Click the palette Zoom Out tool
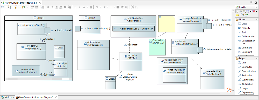This screenshot has width=259, height=100. pyautogui.click(x=244, y=12)
